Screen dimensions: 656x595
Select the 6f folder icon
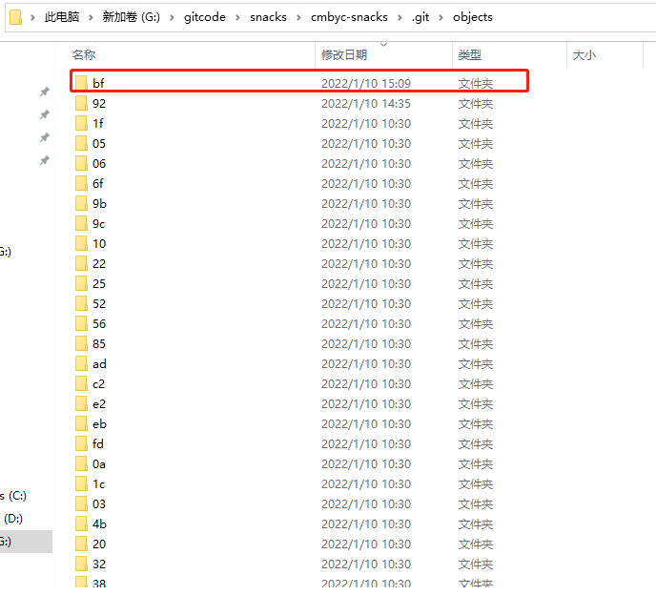[81, 183]
